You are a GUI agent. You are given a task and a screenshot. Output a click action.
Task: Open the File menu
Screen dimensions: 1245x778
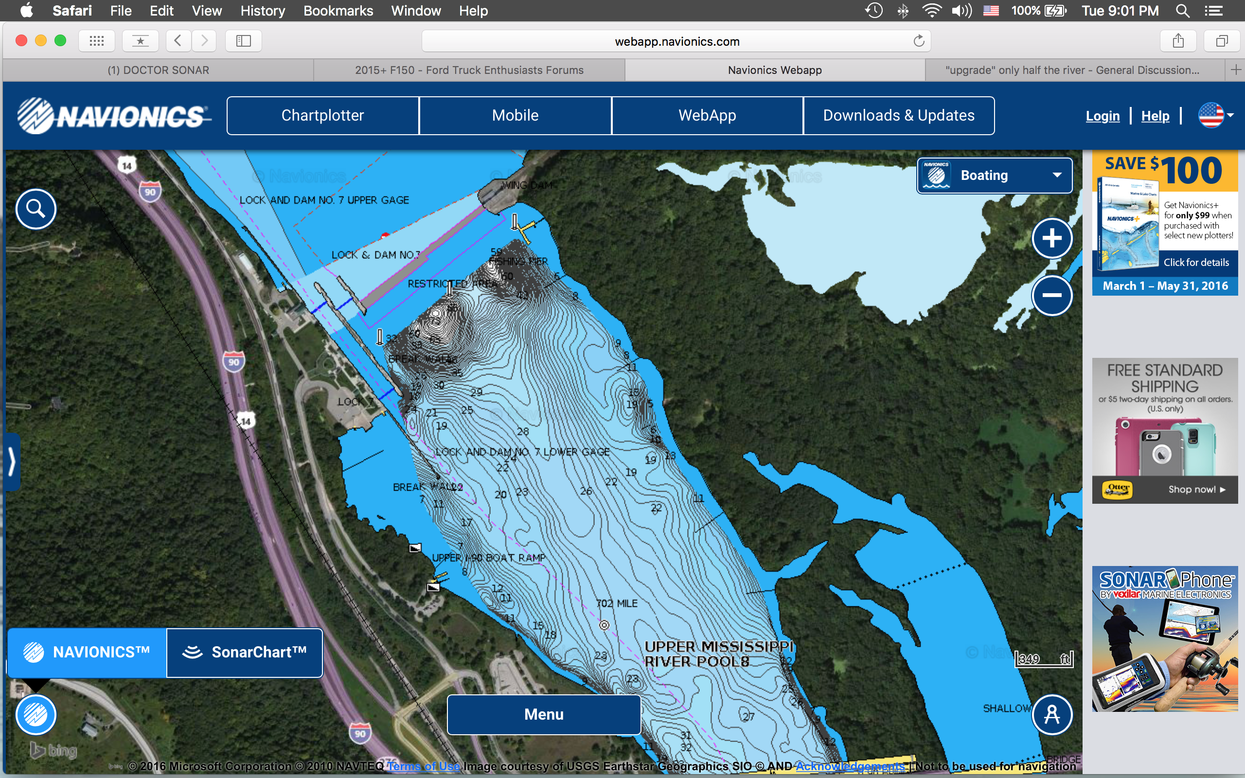point(121,10)
